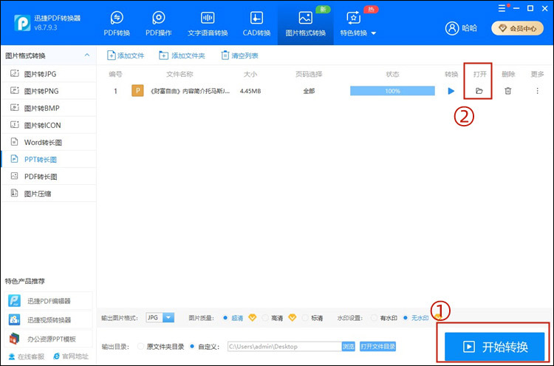Screen dimensions: 554x366
Task: Click 清空列表 to clear list
Action: pyautogui.click(x=239, y=55)
